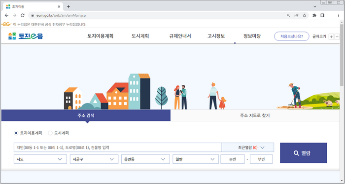Click the 처음오셨나요? button
This screenshot has width=345, height=184.
pos(292,37)
